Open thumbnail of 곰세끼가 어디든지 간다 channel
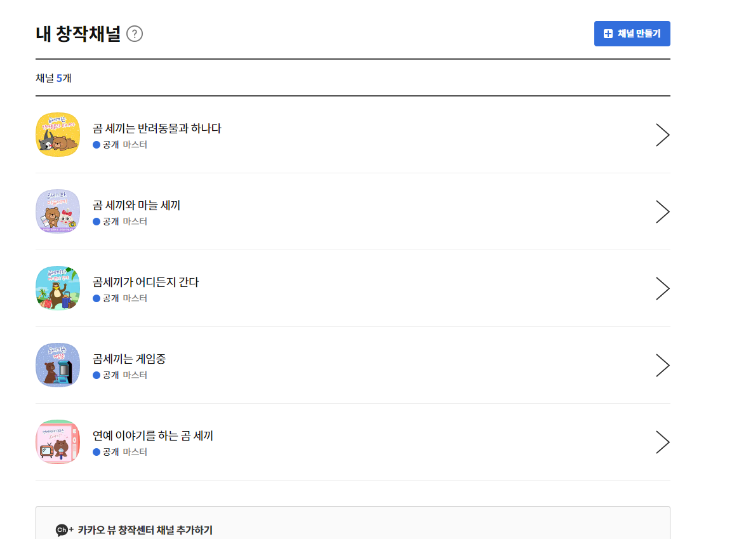This screenshot has height=539, width=739. (x=58, y=288)
